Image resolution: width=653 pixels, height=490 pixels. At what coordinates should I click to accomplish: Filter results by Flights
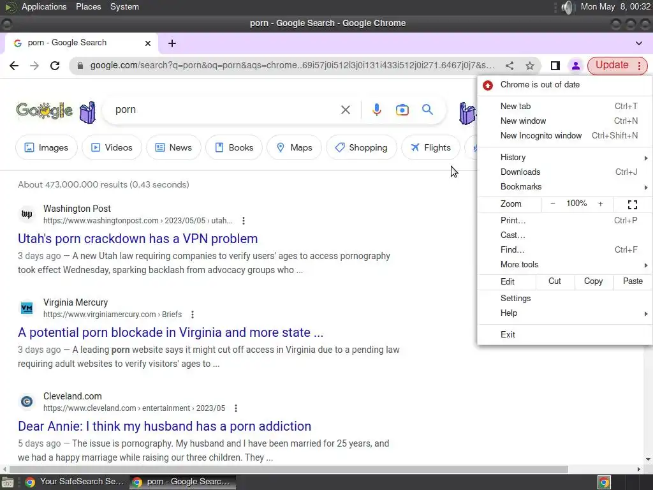430,147
